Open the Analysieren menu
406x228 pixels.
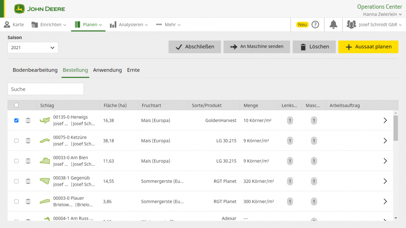coord(129,24)
